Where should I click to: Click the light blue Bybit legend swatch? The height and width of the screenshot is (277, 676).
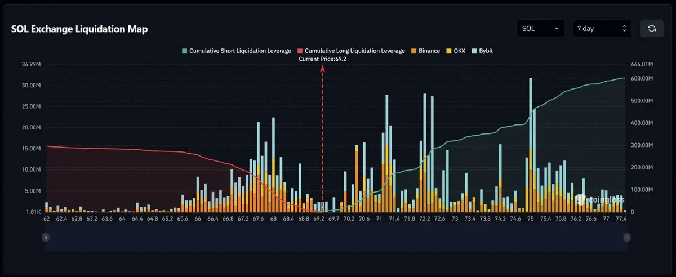tap(474, 51)
